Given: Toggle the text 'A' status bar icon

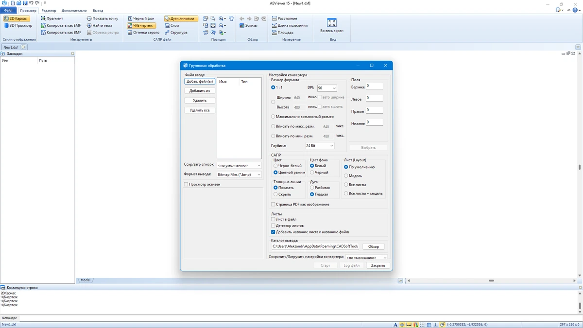Looking at the screenshot, I should click(x=395, y=325).
